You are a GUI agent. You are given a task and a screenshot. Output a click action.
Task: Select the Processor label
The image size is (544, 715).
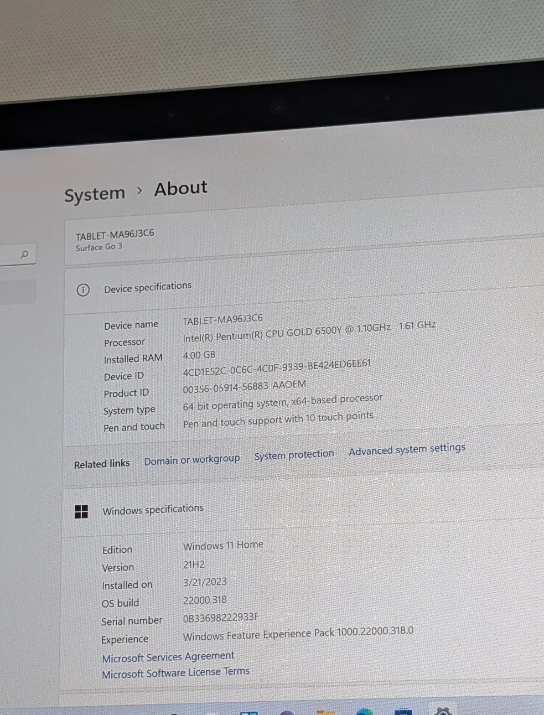point(125,343)
